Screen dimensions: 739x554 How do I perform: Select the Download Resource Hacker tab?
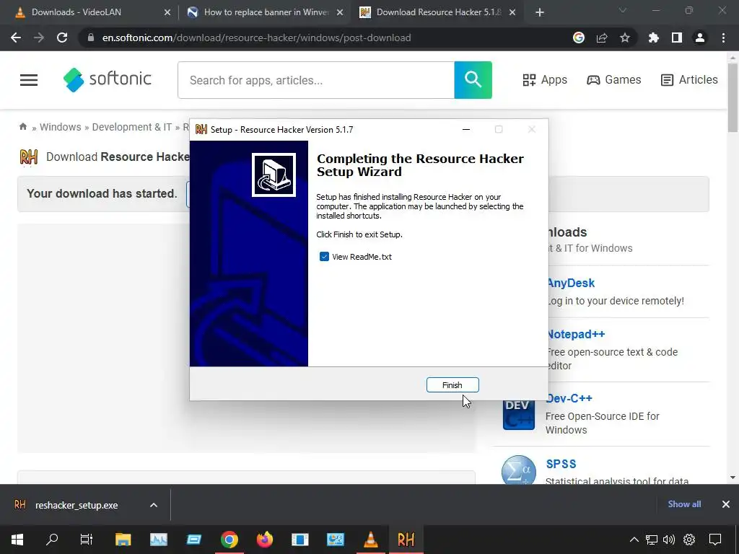pyautogui.click(x=438, y=12)
